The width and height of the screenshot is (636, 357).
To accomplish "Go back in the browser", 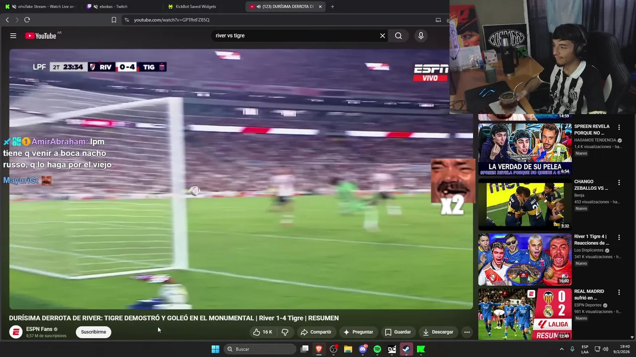I will 7,20.
